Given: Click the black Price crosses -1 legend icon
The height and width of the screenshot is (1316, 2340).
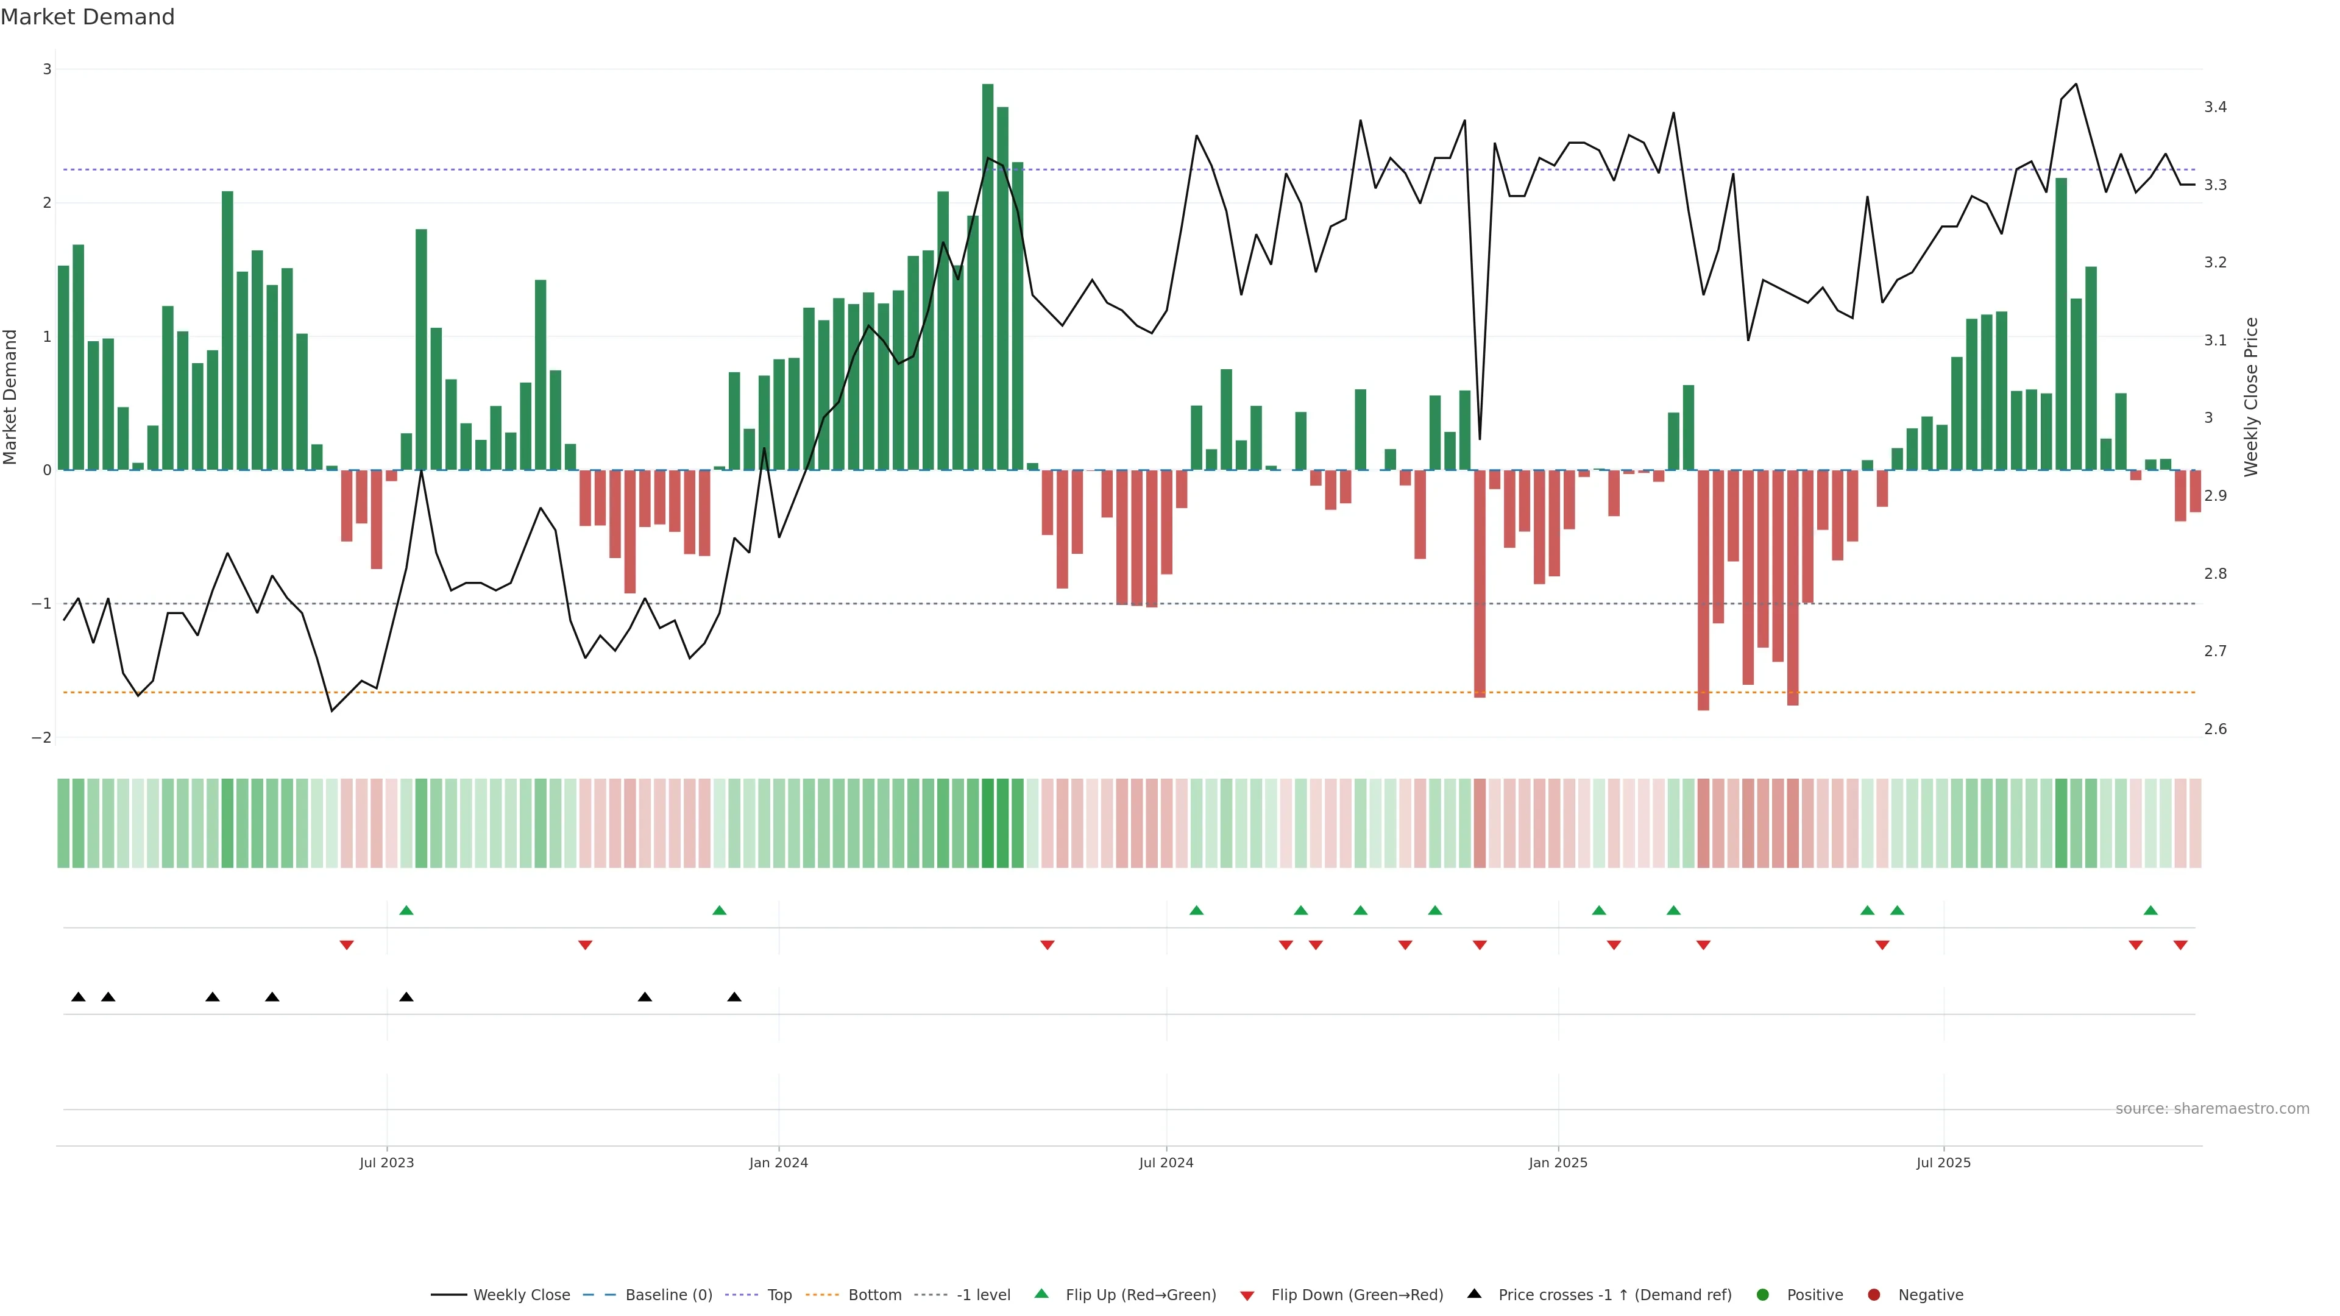Looking at the screenshot, I should 1474,1293.
